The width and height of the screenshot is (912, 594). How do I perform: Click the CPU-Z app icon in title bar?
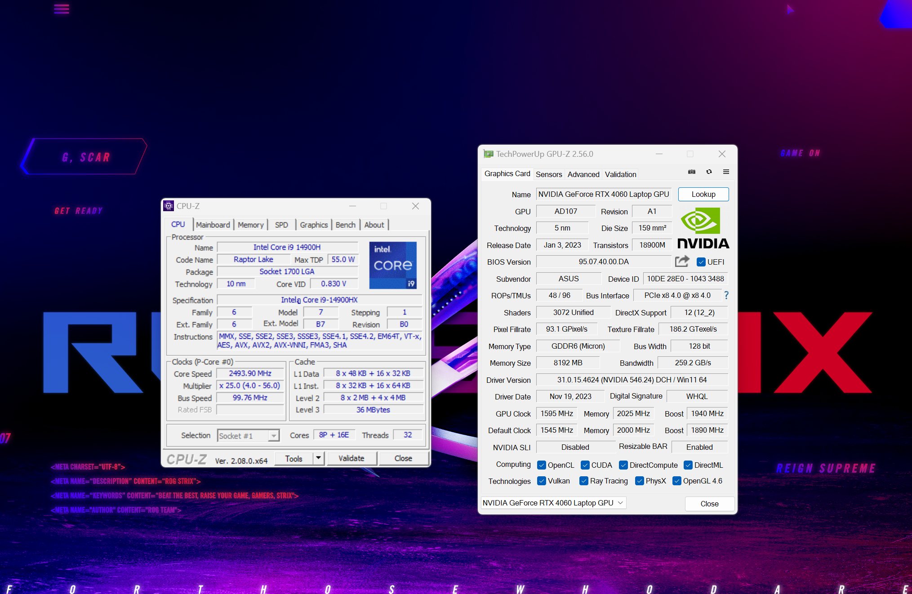tap(169, 206)
